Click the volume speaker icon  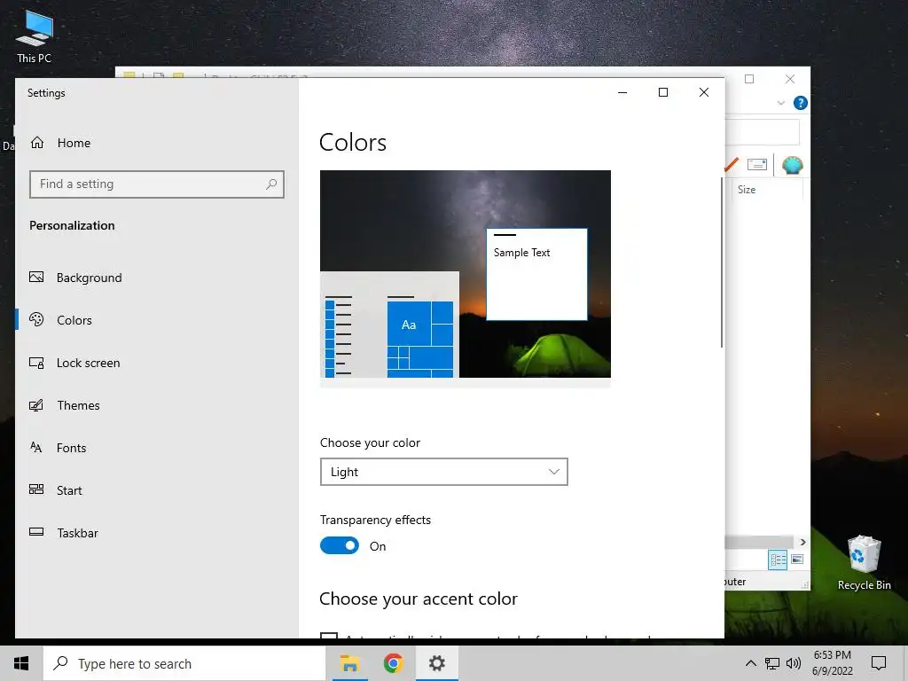click(x=794, y=663)
